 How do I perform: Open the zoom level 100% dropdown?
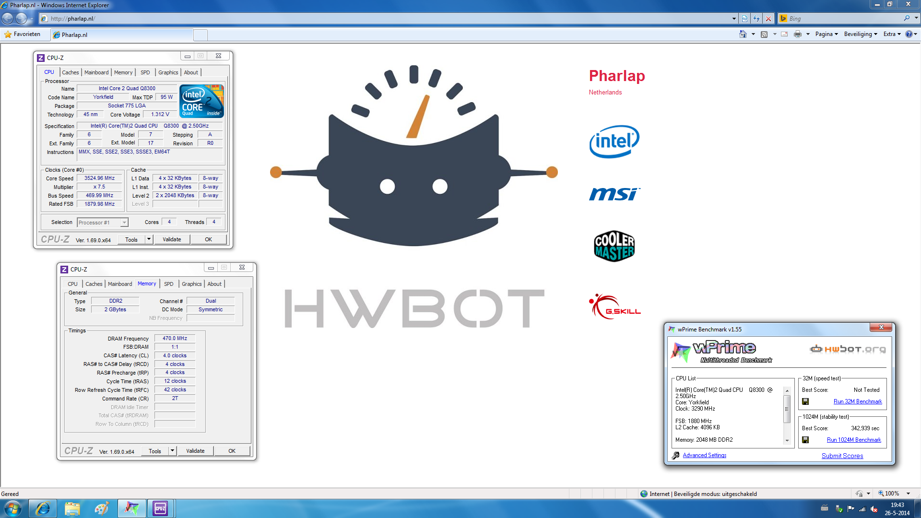point(908,494)
